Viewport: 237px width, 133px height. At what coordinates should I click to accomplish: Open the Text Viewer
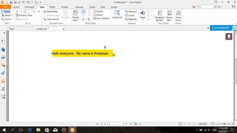51,19
